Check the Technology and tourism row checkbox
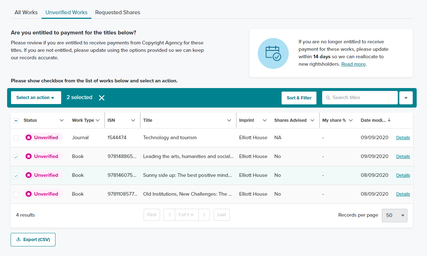 [16, 137]
